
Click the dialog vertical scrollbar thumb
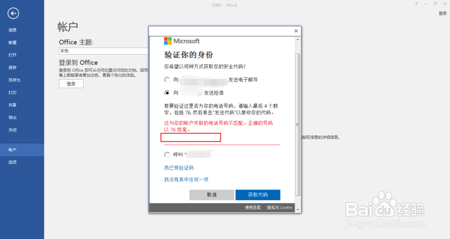tap(297, 124)
